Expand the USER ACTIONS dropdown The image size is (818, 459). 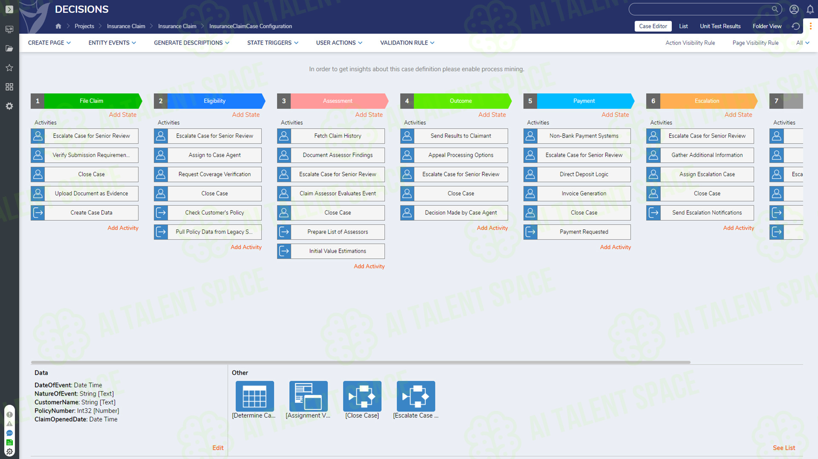pyautogui.click(x=339, y=43)
